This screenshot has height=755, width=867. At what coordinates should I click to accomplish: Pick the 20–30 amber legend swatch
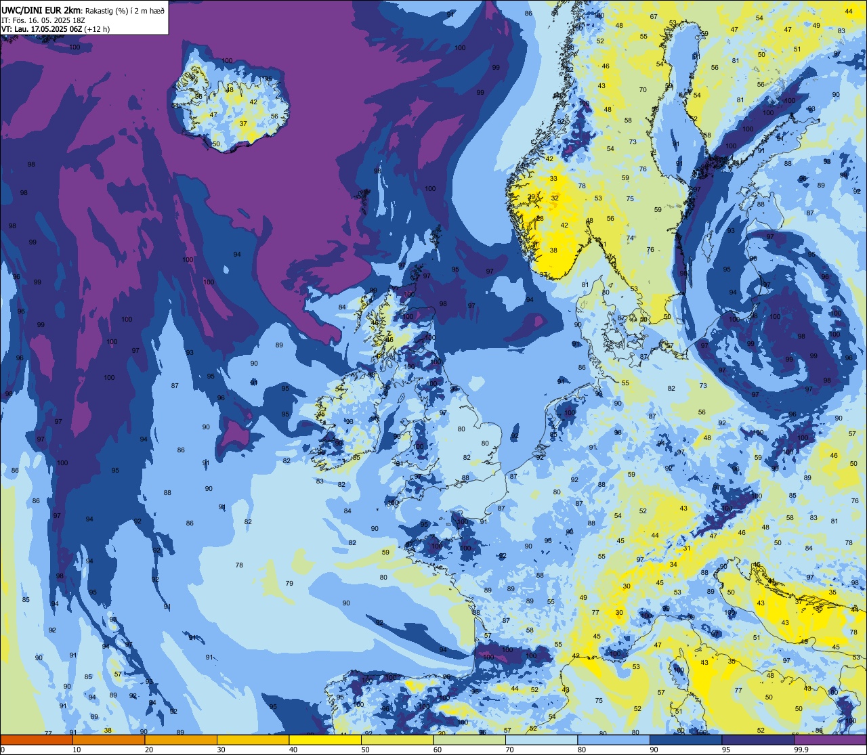(181, 739)
